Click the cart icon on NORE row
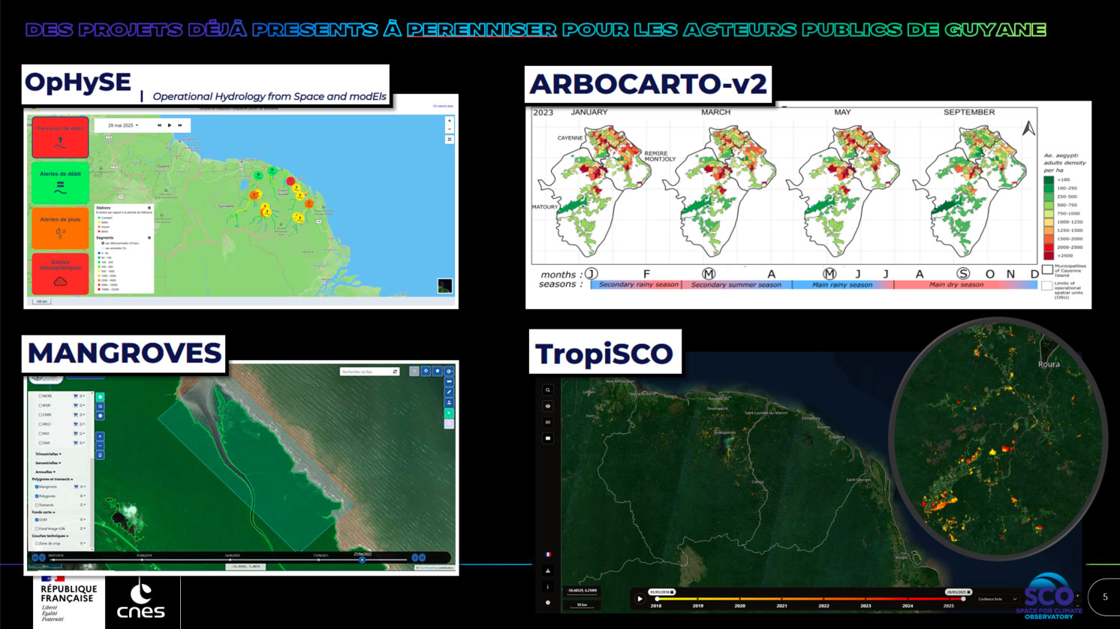The height and width of the screenshot is (629, 1120). click(75, 396)
